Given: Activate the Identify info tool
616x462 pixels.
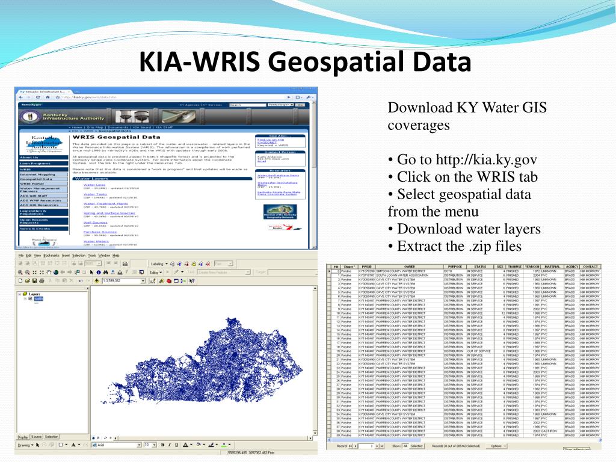Looking at the screenshot, I should (x=99, y=273).
